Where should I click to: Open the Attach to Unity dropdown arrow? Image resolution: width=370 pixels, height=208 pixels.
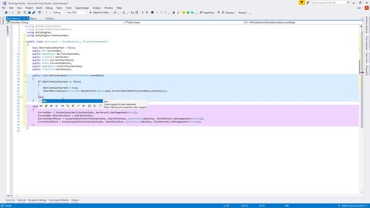(110, 13)
